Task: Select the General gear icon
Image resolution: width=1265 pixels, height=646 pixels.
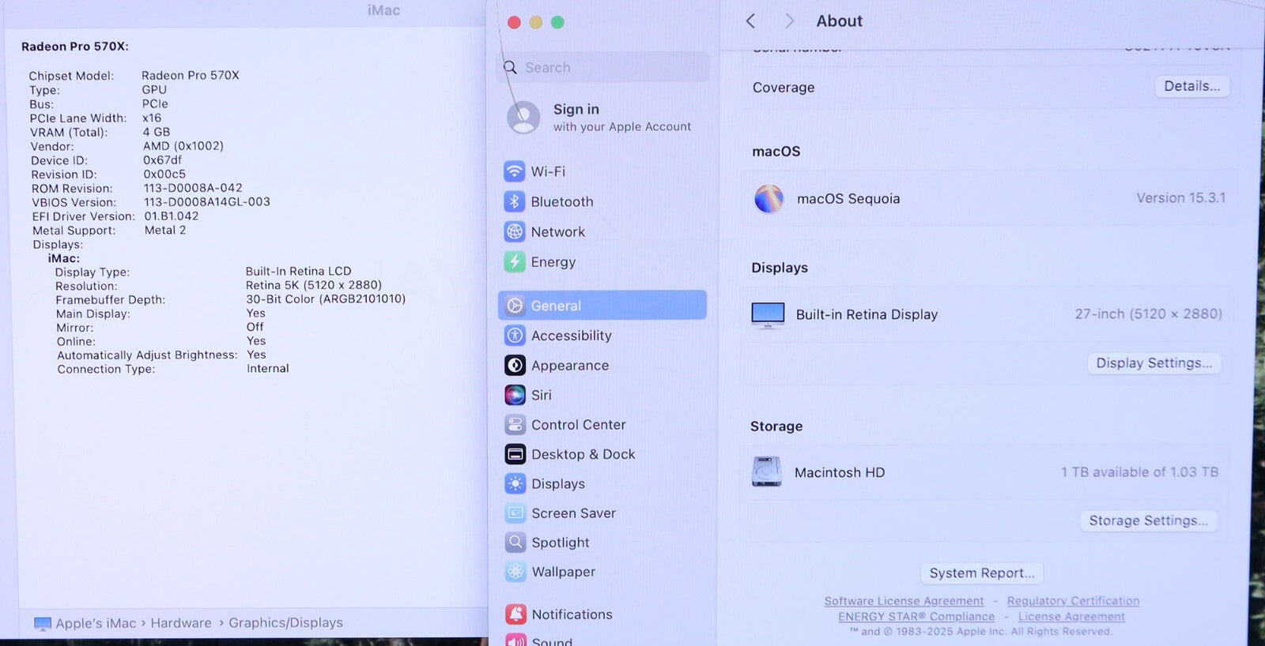Action: coord(515,306)
